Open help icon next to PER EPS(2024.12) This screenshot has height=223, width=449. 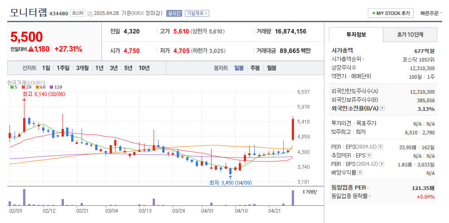380,147
